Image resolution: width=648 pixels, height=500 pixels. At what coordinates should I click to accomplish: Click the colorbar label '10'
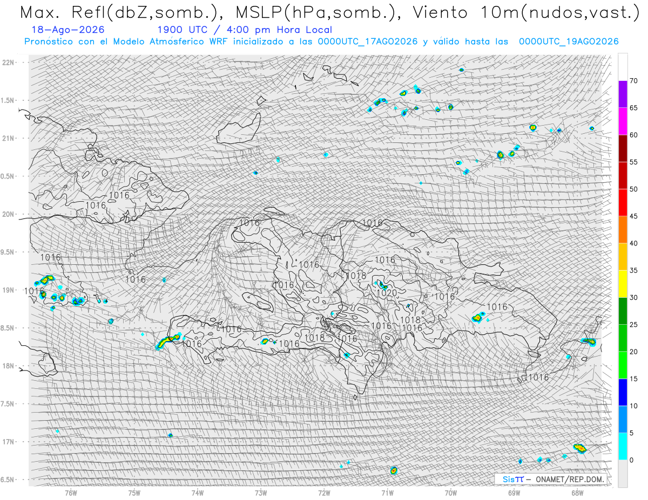634,406
